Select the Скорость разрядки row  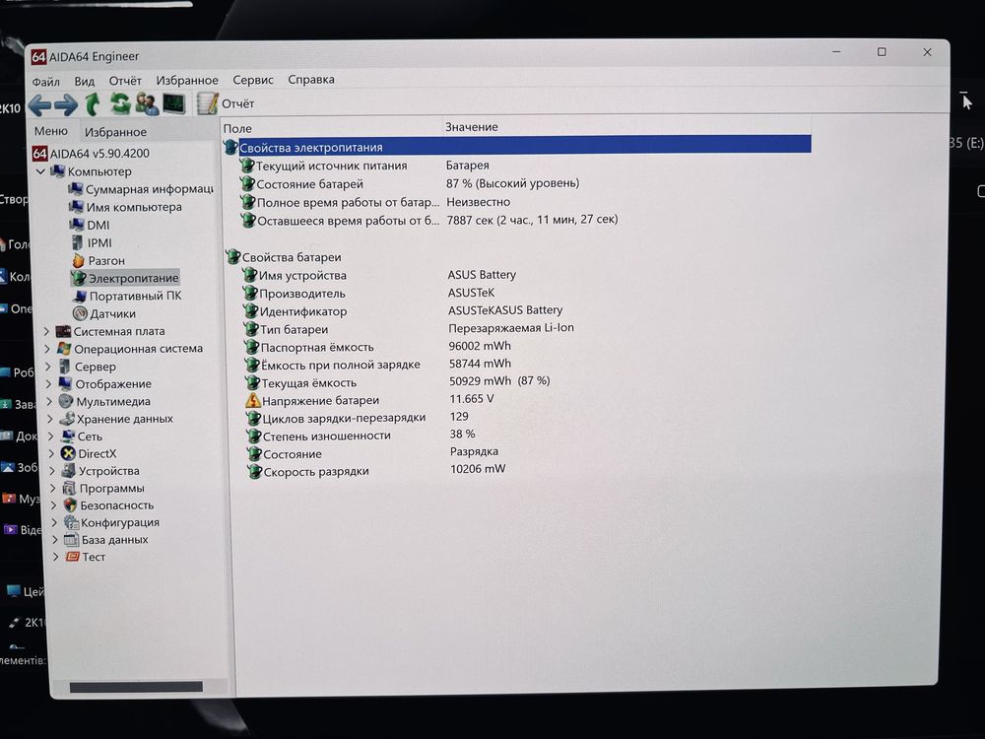point(377,470)
